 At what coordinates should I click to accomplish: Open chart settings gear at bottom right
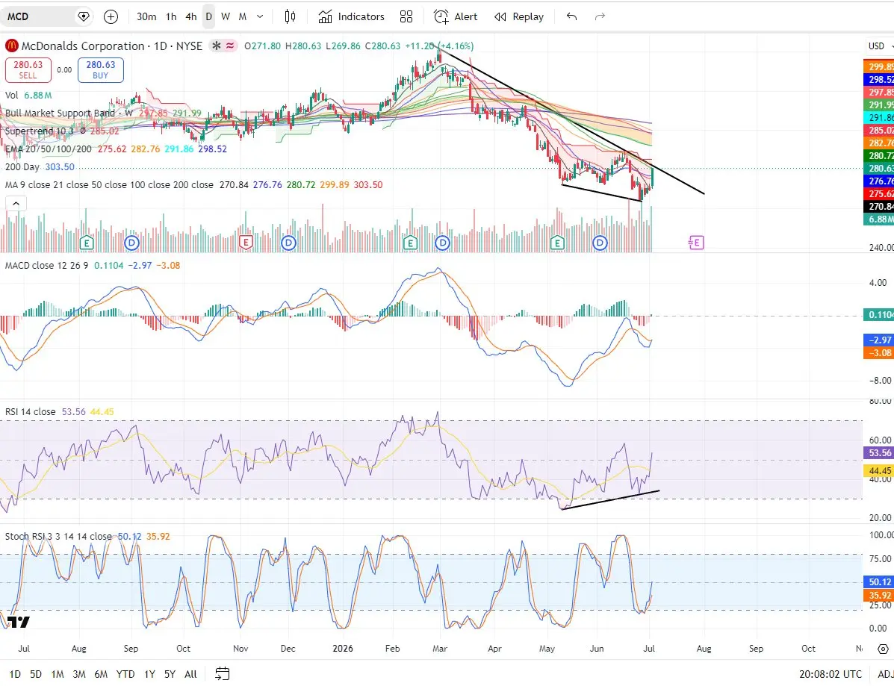(x=883, y=649)
